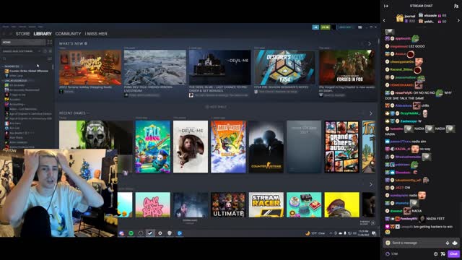
Task: Open the STORE tab in Steam
Action: coord(22,34)
